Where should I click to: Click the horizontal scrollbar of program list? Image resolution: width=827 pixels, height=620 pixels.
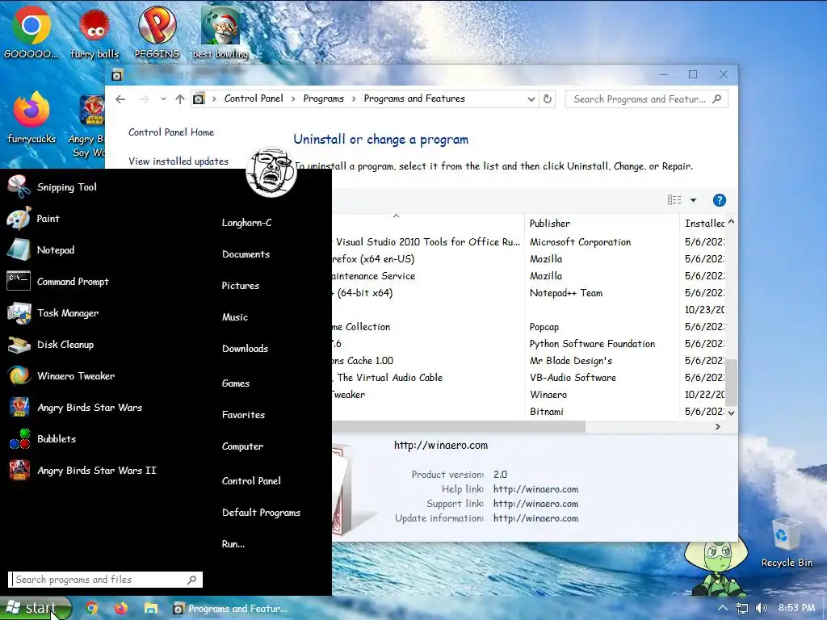tap(459, 426)
